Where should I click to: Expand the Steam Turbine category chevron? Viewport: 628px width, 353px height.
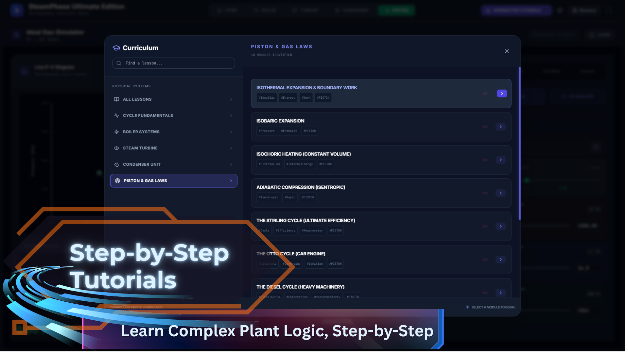coord(231,148)
